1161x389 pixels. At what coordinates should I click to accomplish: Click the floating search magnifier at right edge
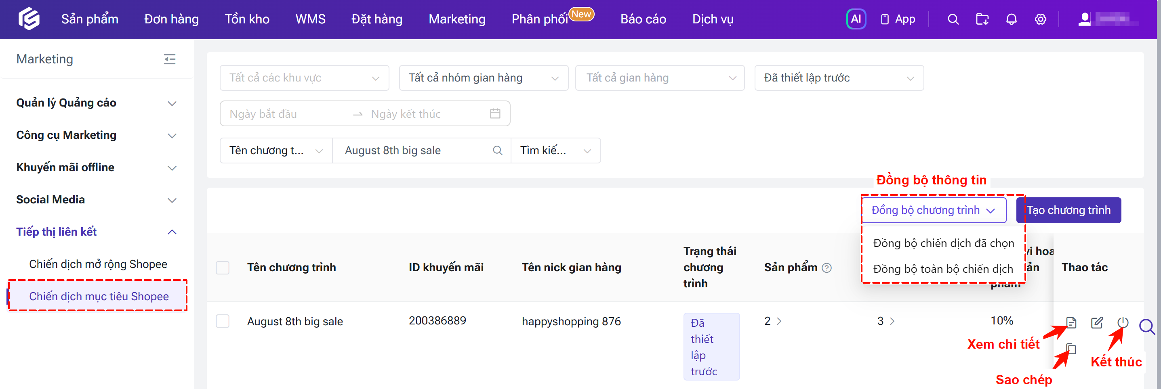[x=1146, y=326]
